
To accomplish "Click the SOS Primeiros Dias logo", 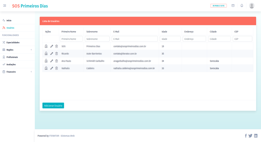I will 30,6.
